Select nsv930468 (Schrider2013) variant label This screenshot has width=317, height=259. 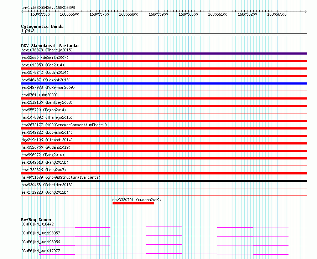click(x=47, y=185)
